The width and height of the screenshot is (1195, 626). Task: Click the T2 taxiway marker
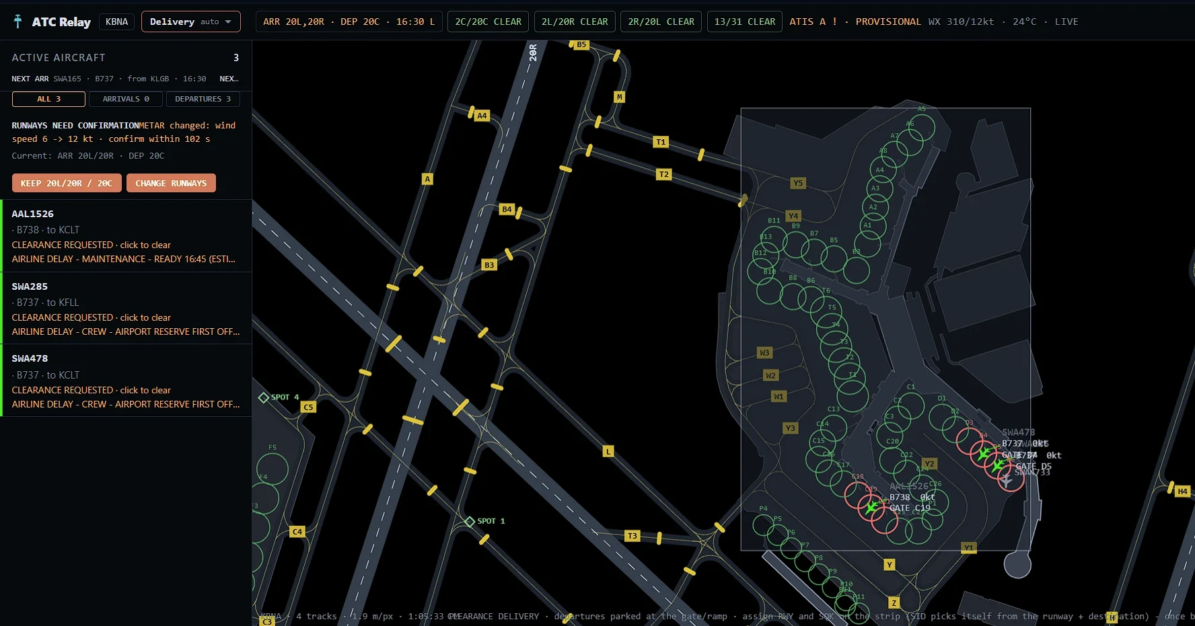664,174
